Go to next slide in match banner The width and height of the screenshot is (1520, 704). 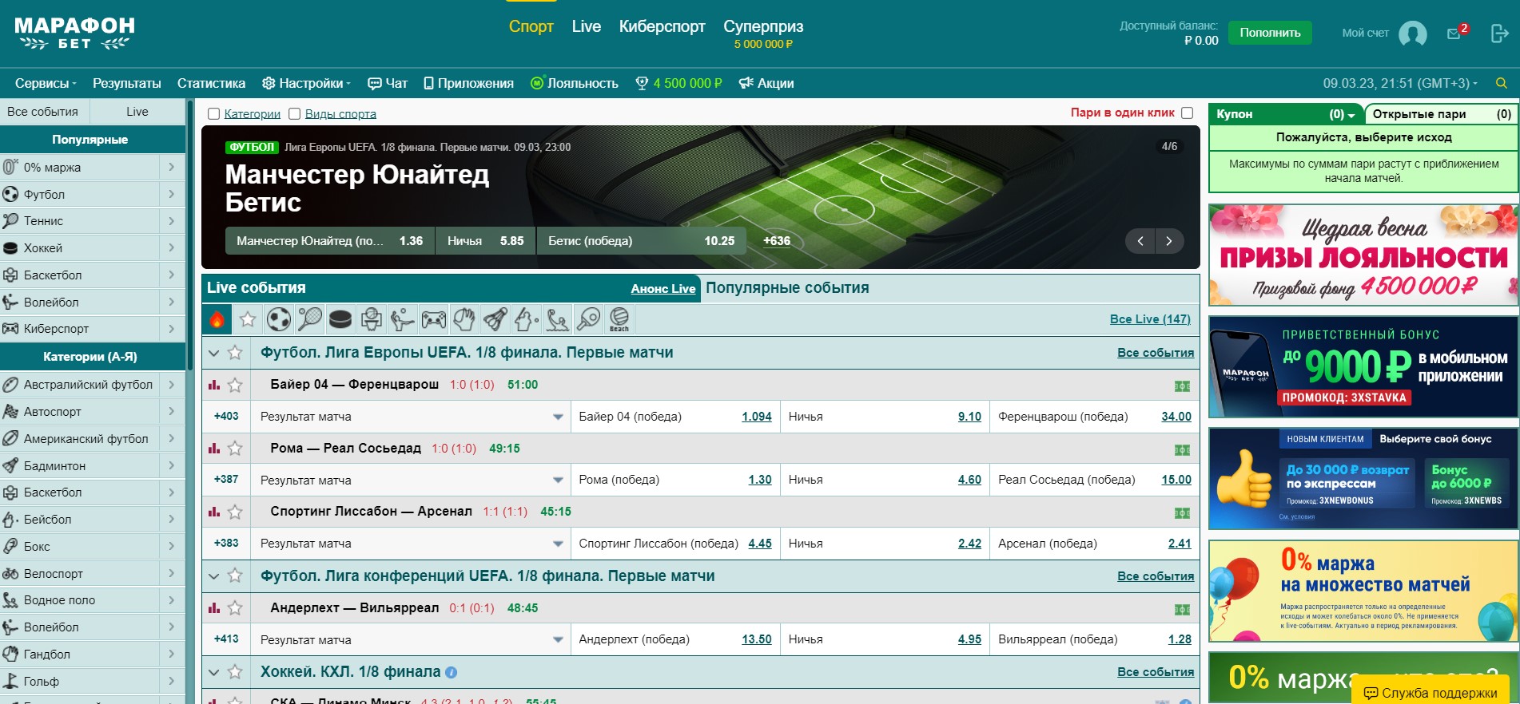pyautogui.click(x=1168, y=241)
